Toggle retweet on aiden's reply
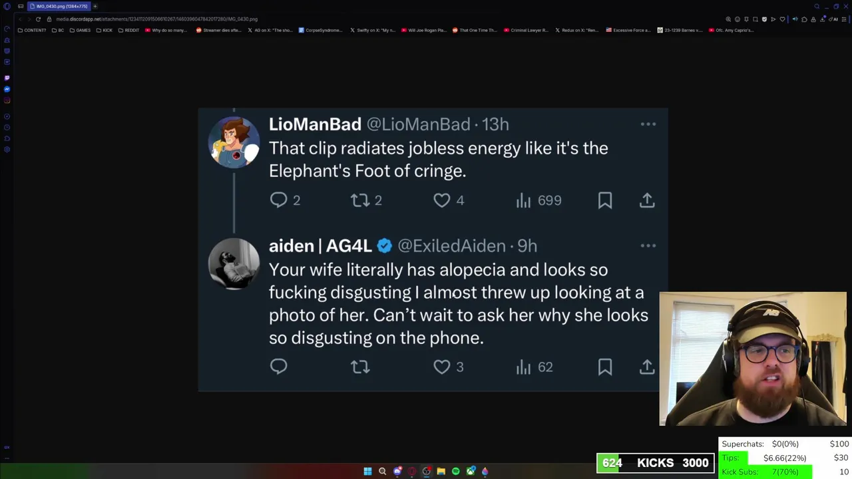852x479 pixels. click(360, 367)
